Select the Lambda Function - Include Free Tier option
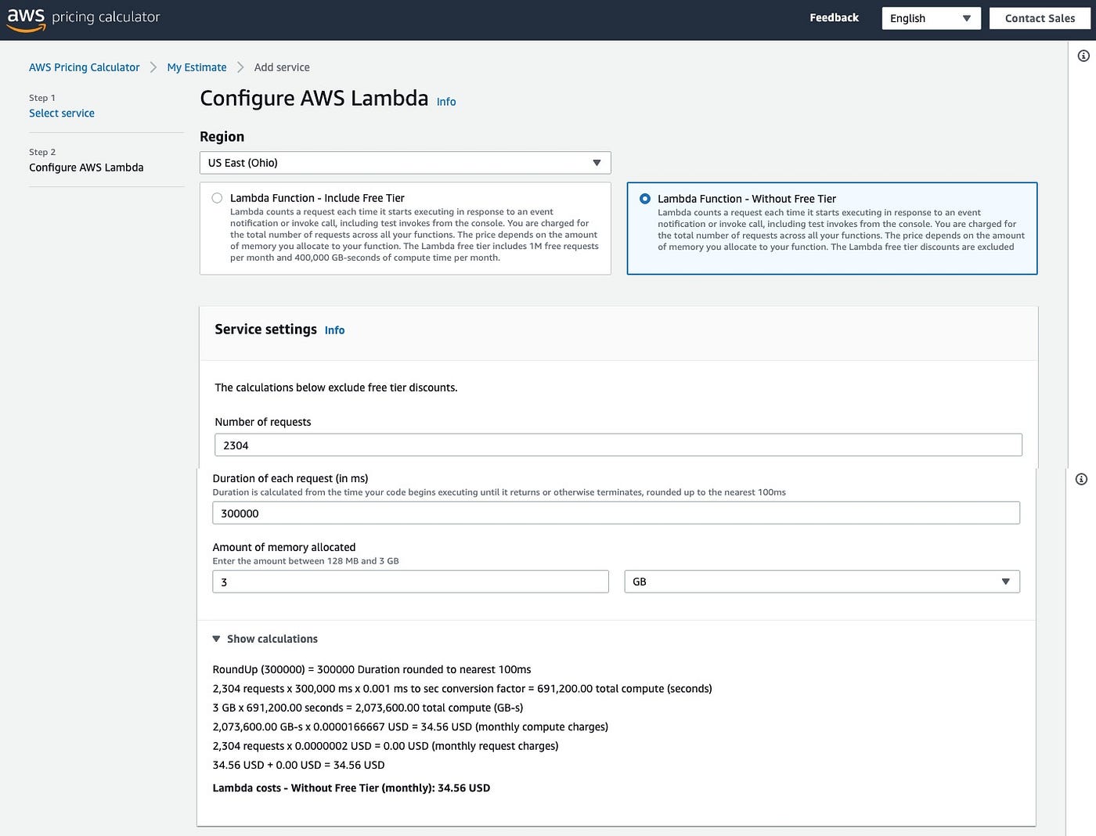This screenshot has width=1096, height=836. tap(217, 198)
